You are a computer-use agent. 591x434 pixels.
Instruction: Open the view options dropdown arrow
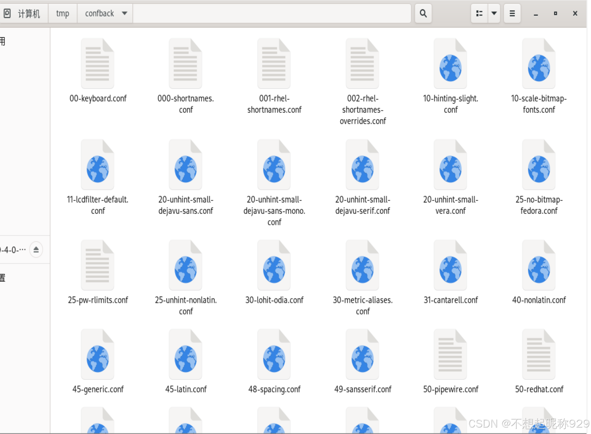click(494, 14)
